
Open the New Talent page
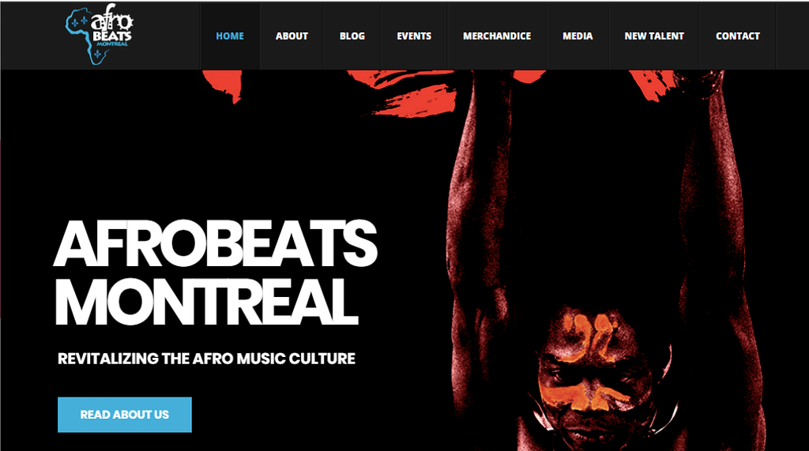tap(654, 36)
